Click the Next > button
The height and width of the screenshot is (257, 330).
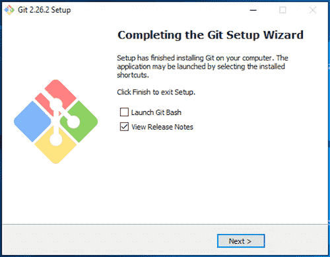pos(241,241)
